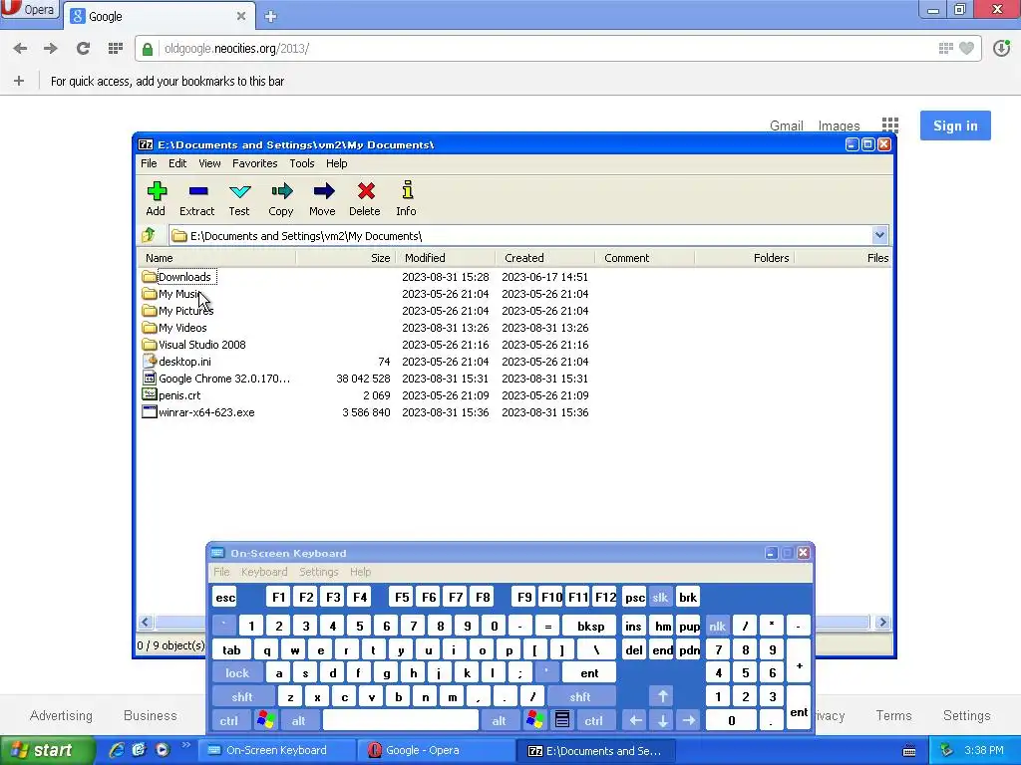The width and height of the screenshot is (1021, 765).
Task: Open the On-Screen Keyboard's Keyboard menu
Action: pos(263,572)
